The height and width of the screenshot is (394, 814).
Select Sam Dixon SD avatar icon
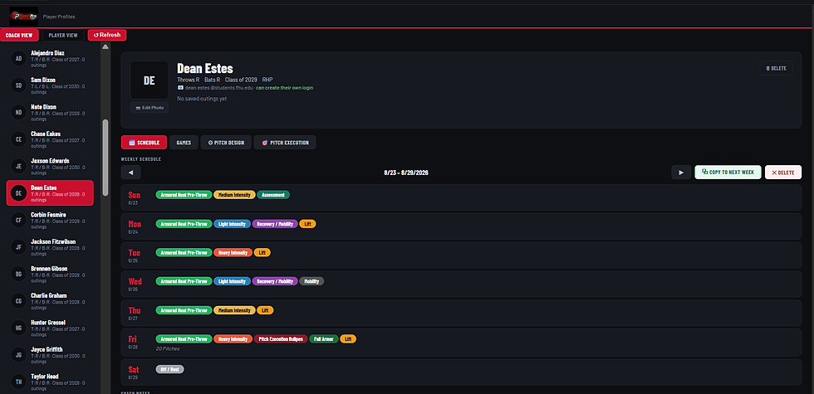click(18, 85)
